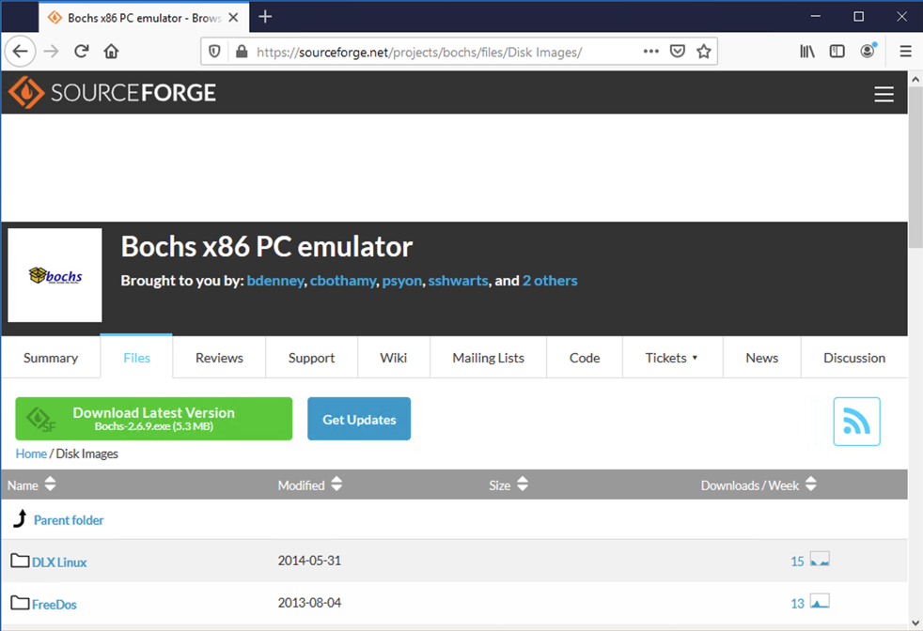Click the 13 downloads count for FreeDos

pos(797,604)
